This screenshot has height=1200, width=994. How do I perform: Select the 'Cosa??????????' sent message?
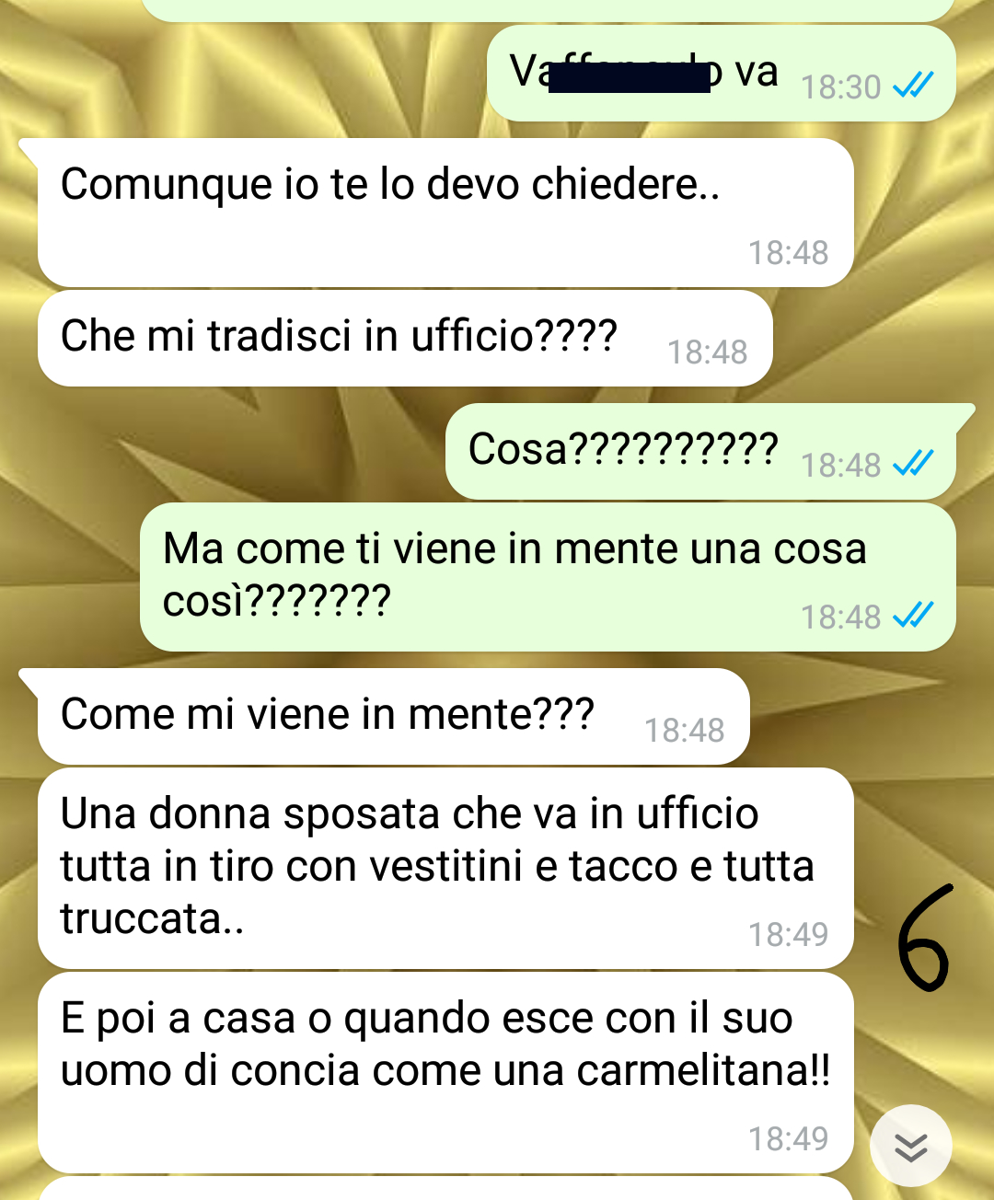(700, 452)
